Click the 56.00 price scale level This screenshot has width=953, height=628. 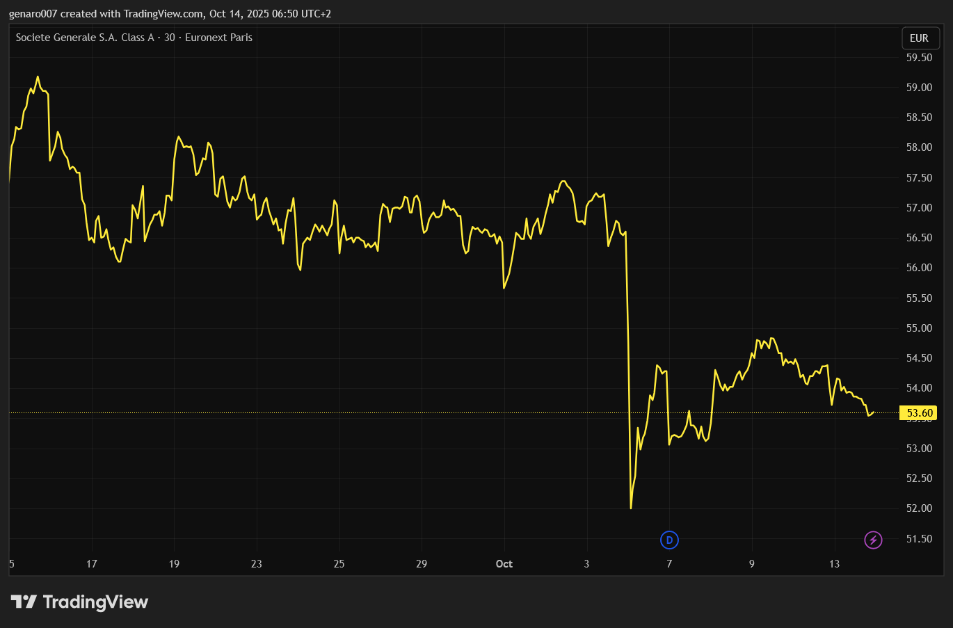point(919,268)
